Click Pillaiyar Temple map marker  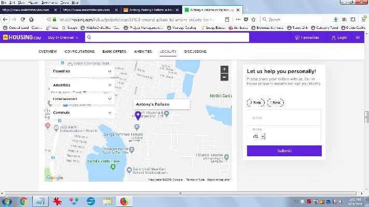[226, 157]
